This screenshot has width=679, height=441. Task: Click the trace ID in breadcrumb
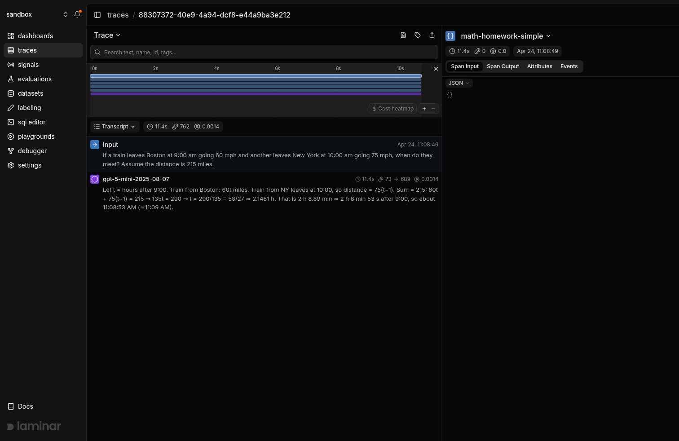pyautogui.click(x=214, y=15)
